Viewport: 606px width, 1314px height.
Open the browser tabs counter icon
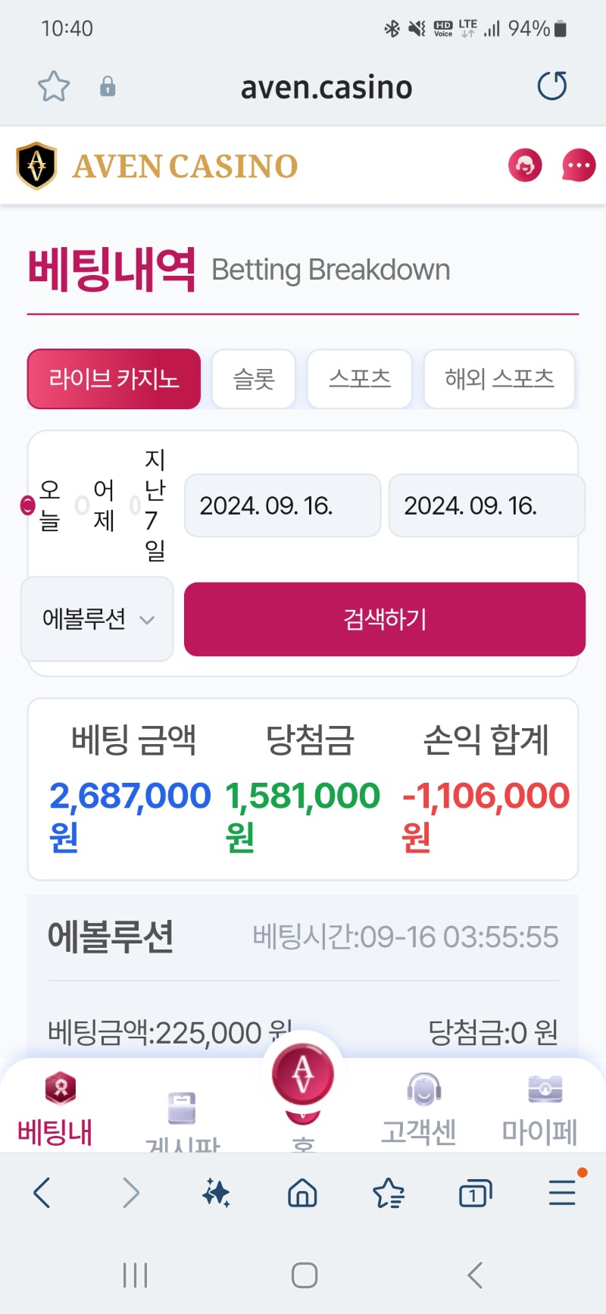(475, 1194)
